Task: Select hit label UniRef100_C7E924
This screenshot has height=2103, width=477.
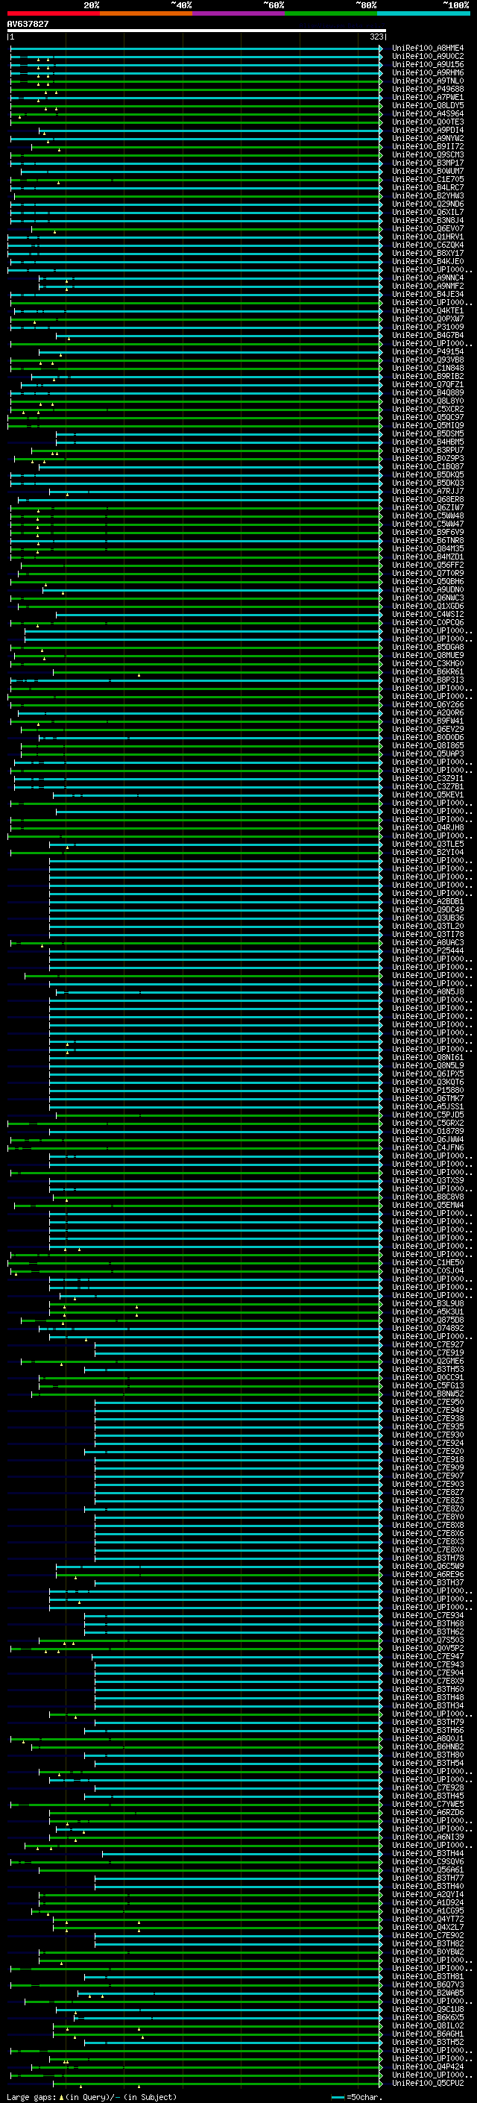Action: (428, 1443)
